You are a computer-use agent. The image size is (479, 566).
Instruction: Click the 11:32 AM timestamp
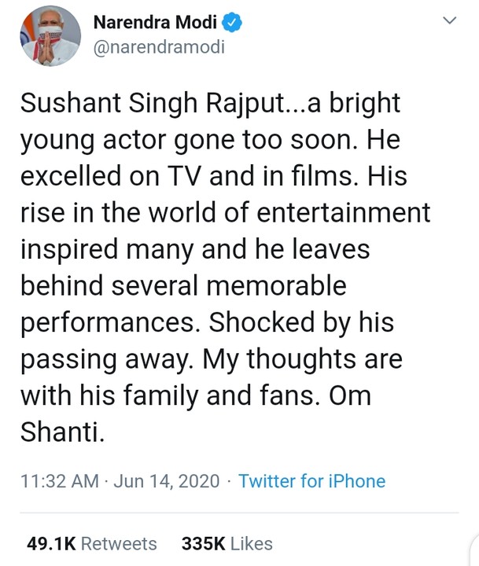click(55, 481)
